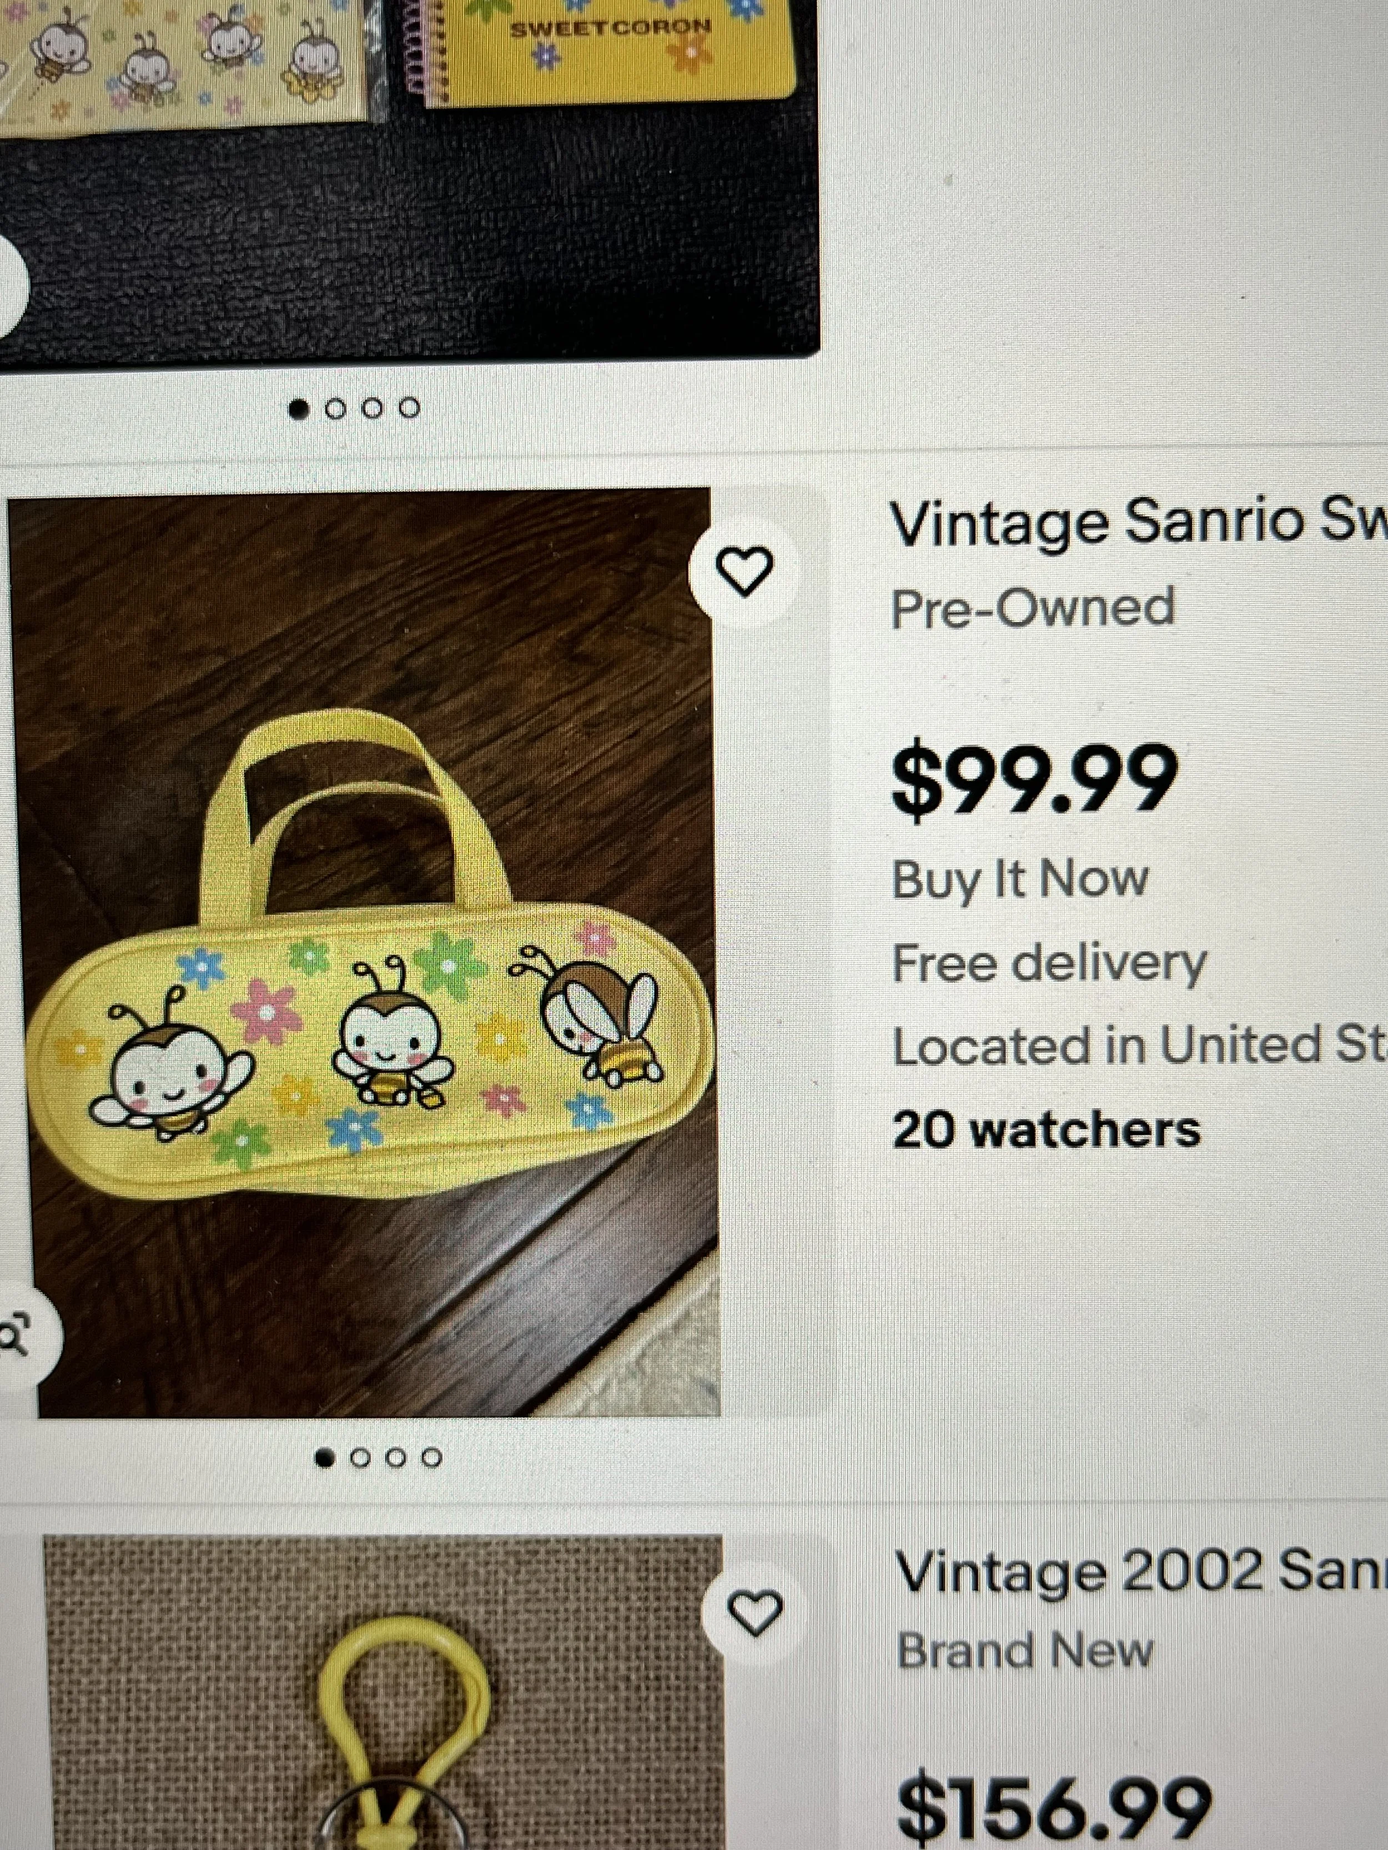Viewport: 1388px width, 1850px height.
Task: Click the Buy It Now label
Action: pyautogui.click(x=1020, y=881)
